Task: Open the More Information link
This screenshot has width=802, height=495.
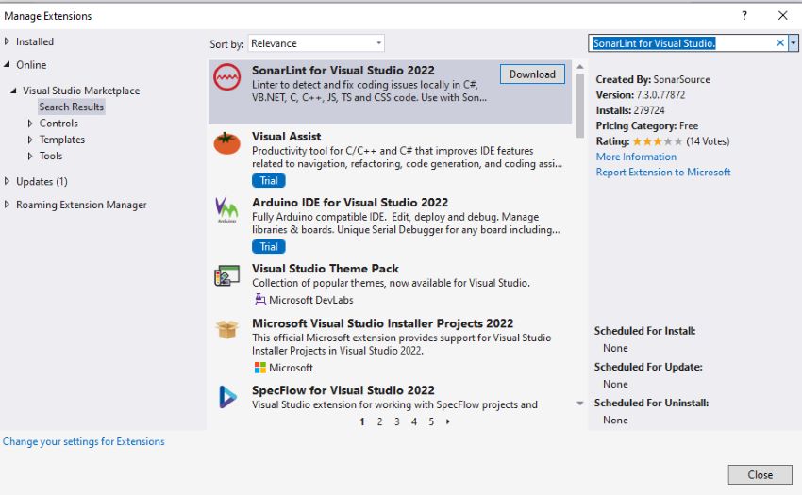Action: click(636, 157)
